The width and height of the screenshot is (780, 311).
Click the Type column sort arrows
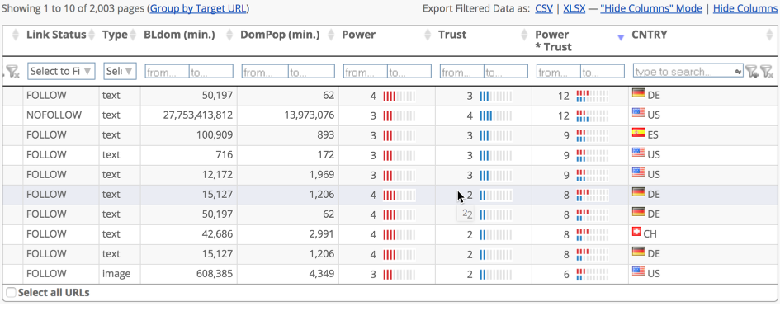[132, 35]
